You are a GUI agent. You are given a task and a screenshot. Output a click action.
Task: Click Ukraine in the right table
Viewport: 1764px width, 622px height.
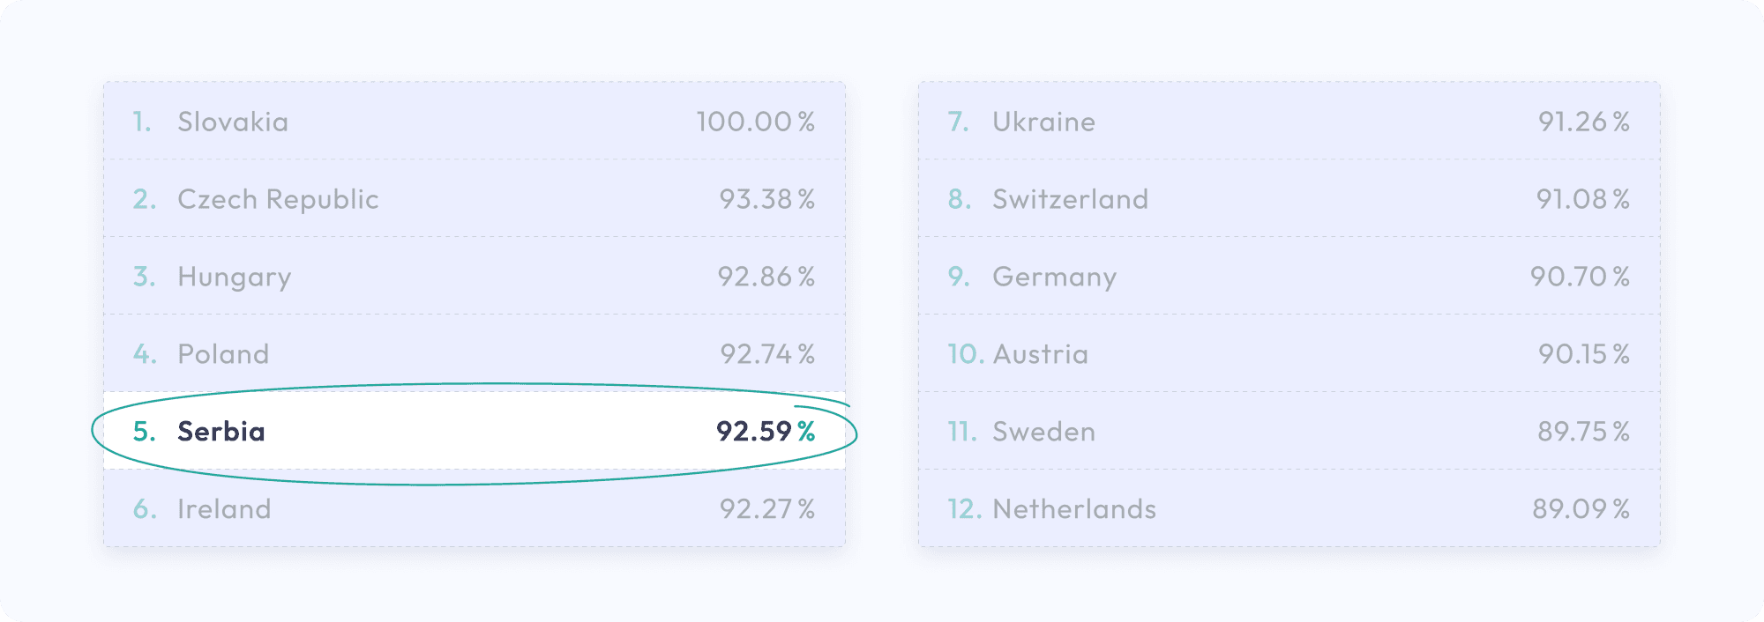coord(1043,122)
